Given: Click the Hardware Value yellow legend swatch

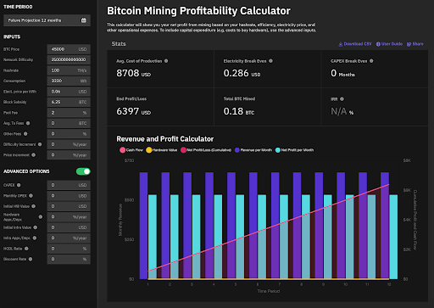Looking at the screenshot, I should (x=149, y=150).
